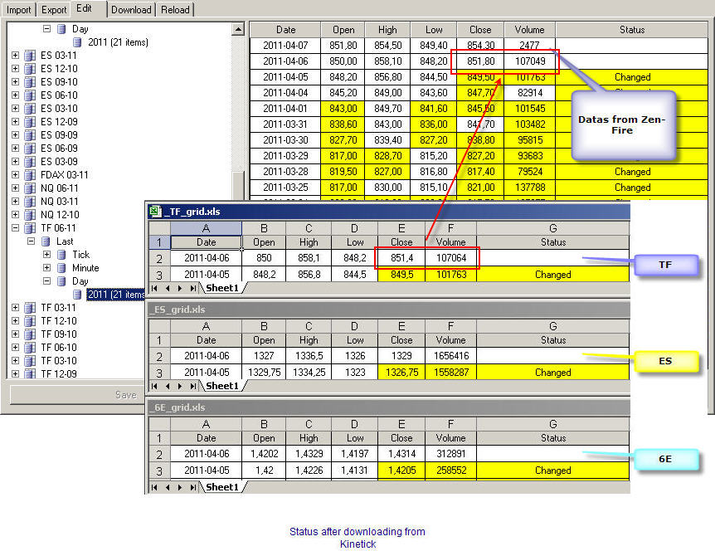Screen dimensions: 715x551
Task: Select cell 1,4314 in _6E_grid.xls
Action: pyautogui.click(x=401, y=454)
